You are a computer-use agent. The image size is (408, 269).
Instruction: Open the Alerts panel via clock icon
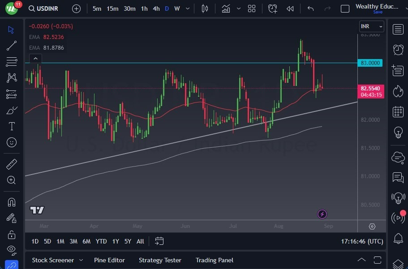(398, 50)
